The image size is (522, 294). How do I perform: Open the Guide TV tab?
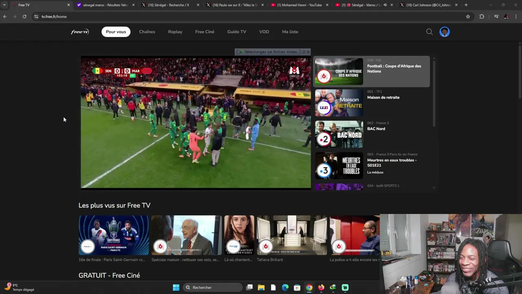(x=237, y=32)
